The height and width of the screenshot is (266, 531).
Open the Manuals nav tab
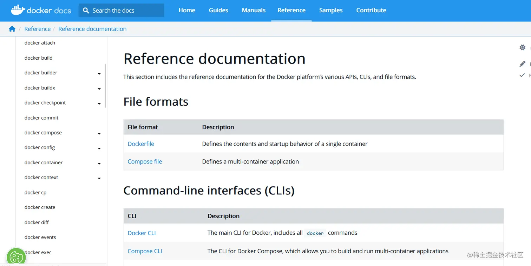254,11
